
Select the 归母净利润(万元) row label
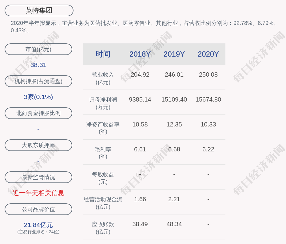pos(103,103)
